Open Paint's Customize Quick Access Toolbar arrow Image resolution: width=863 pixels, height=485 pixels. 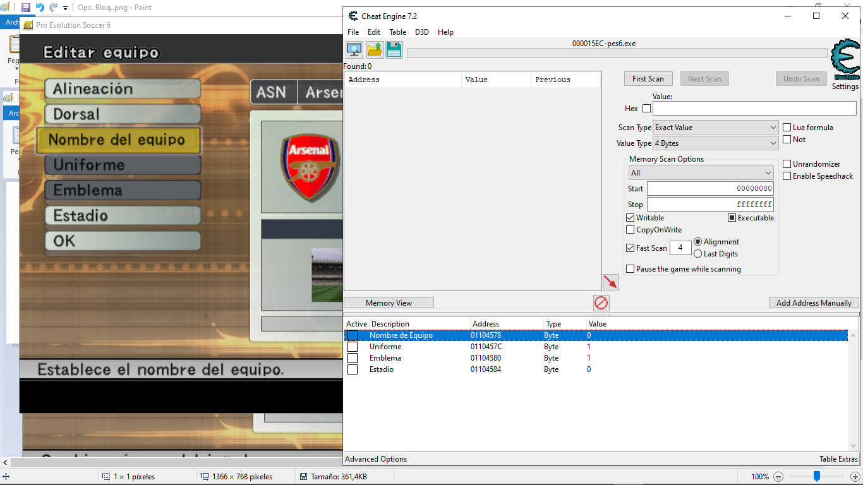click(65, 8)
